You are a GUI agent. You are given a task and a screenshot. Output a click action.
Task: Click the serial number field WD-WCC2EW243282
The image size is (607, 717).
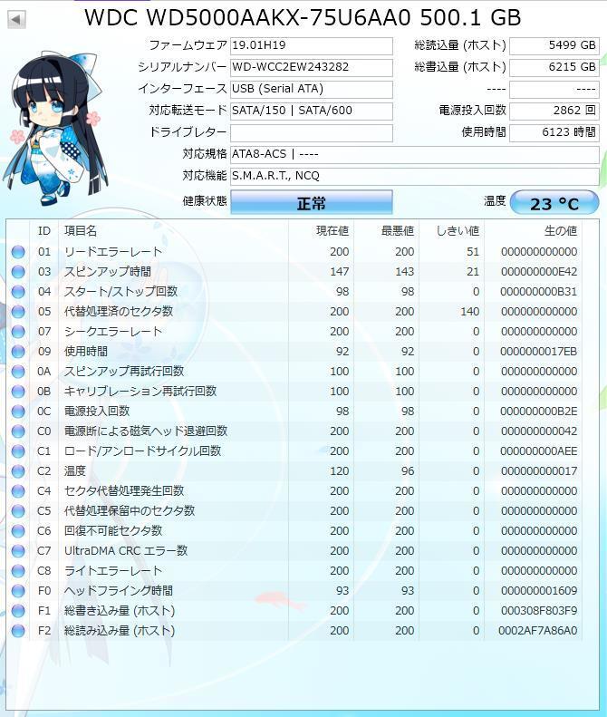coord(312,67)
